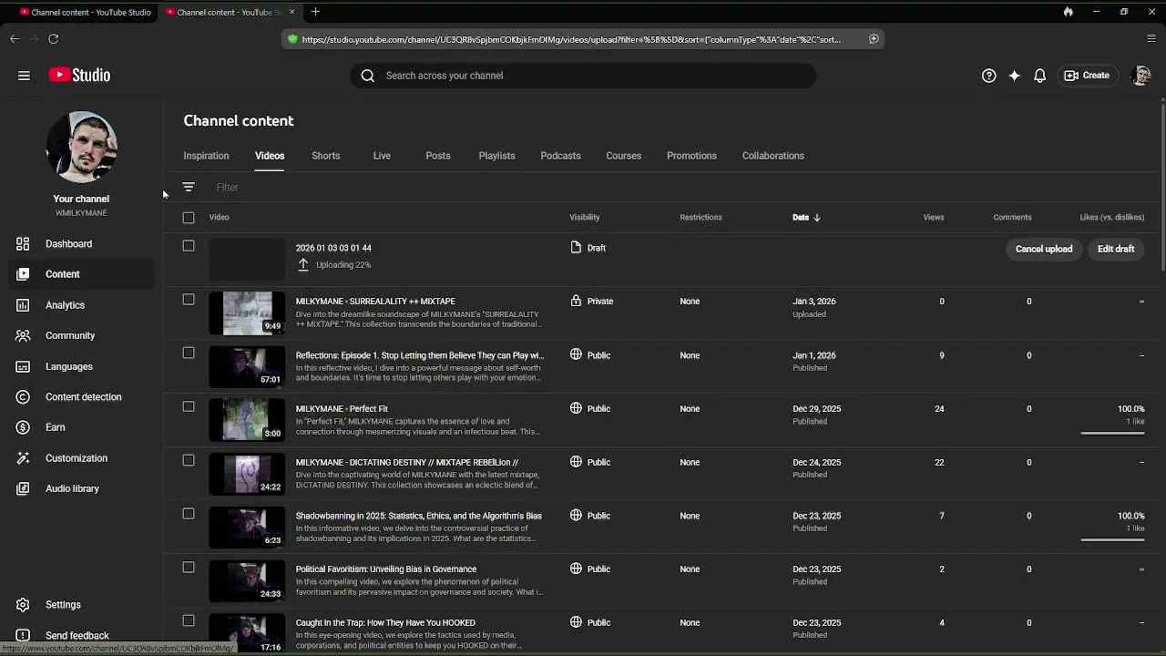
Task: Click the Languages sidebar icon
Action: (23, 366)
